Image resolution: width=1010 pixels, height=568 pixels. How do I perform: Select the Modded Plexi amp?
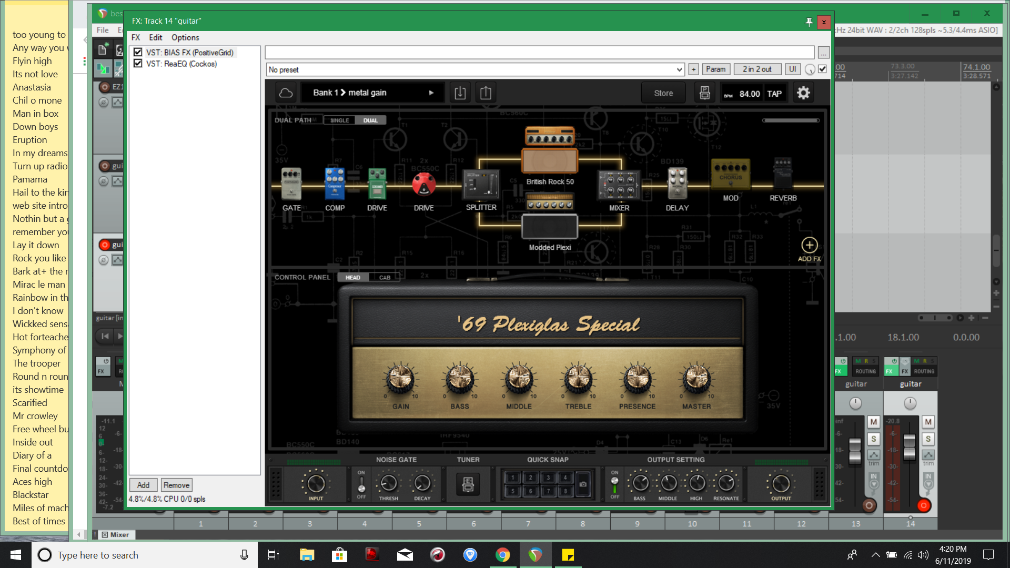click(x=550, y=216)
